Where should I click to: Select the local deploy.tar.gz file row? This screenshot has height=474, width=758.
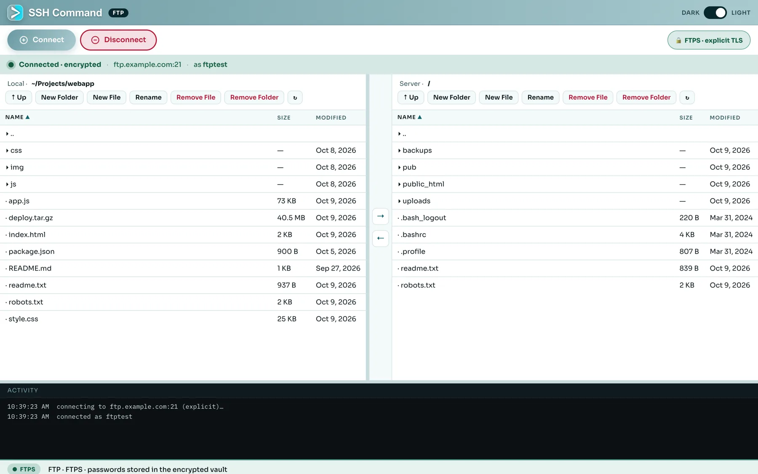[x=183, y=218]
